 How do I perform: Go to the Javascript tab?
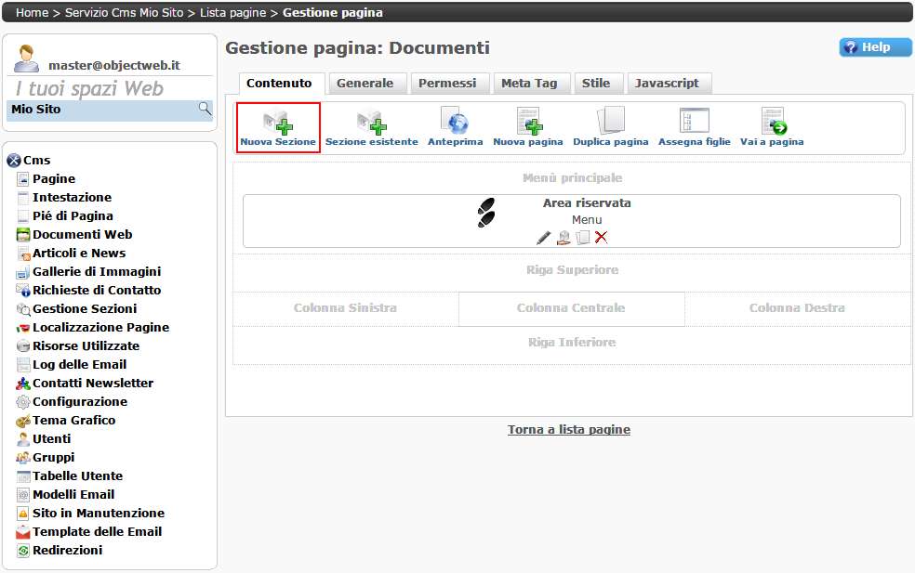(667, 84)
